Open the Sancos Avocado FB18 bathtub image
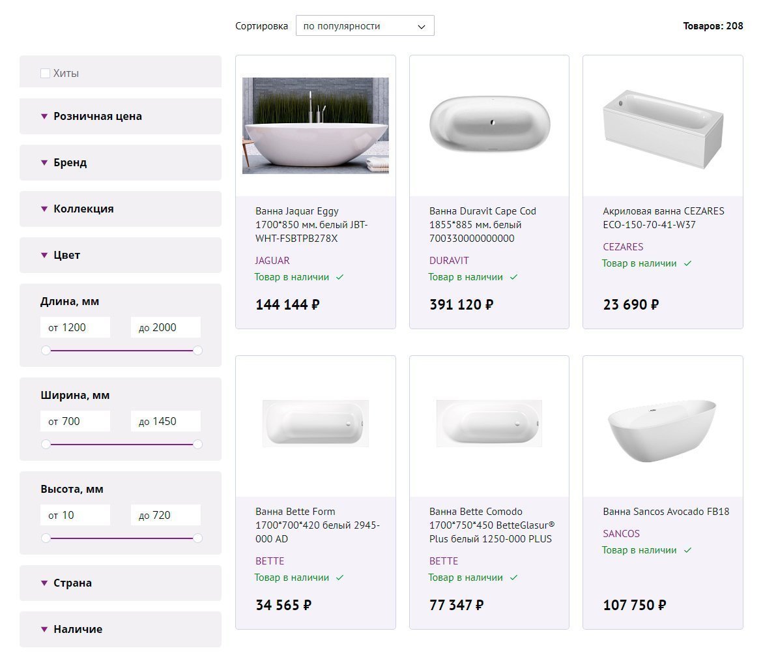 (x=662, y=428)
